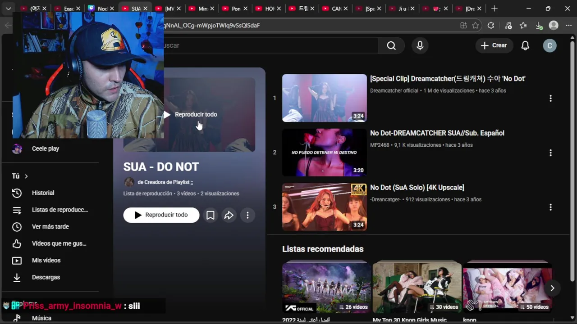Click the white Reproducir todo button
577x324 pixels.
(161, 215)
